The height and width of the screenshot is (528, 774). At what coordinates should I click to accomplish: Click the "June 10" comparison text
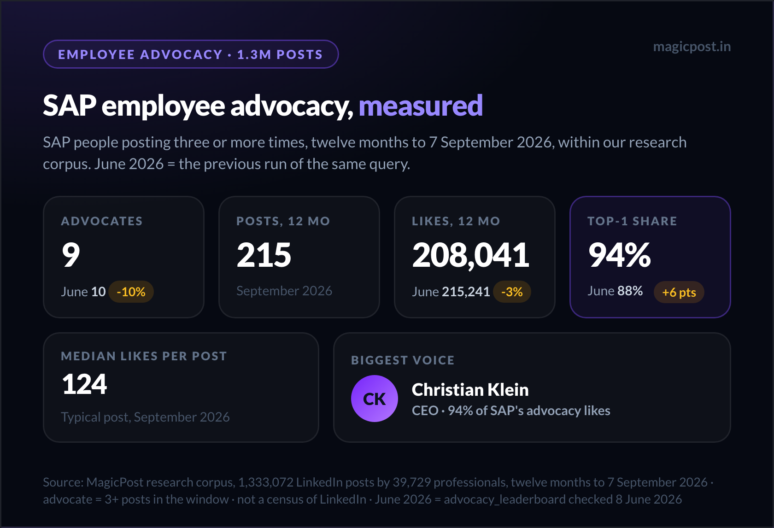pyautogui.click(x=83, y=292)
